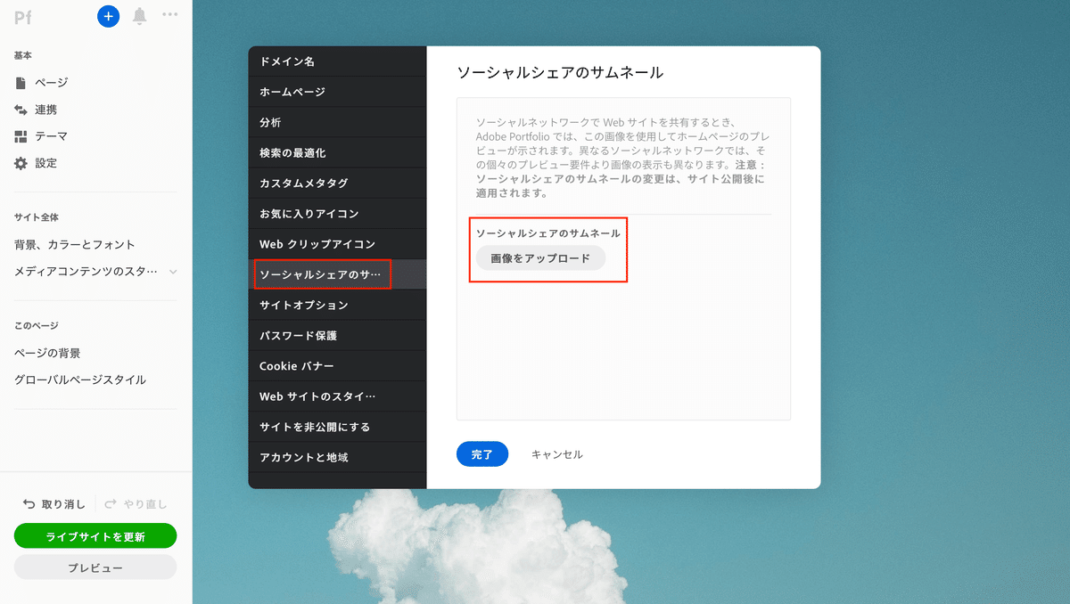Select Web サイトのスタイ… settings tab
1070x604 pixels.
337,396
